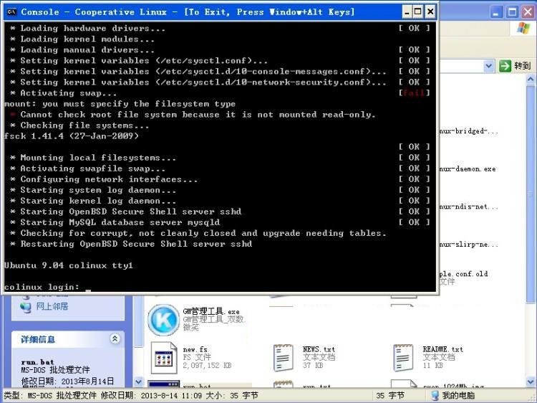The height and width of the screenshot is (403, 537).
Task: Click the Windows flag logo in Explorer
Action: (x=523, y=28)
